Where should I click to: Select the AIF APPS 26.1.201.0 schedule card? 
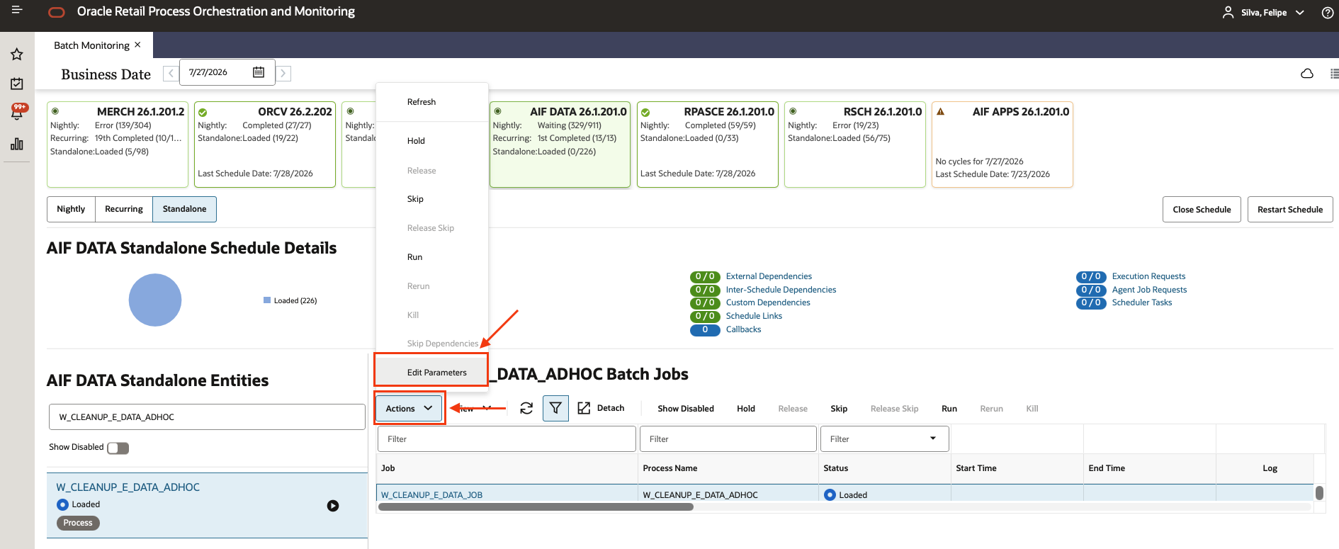(x=1002, y=145)
